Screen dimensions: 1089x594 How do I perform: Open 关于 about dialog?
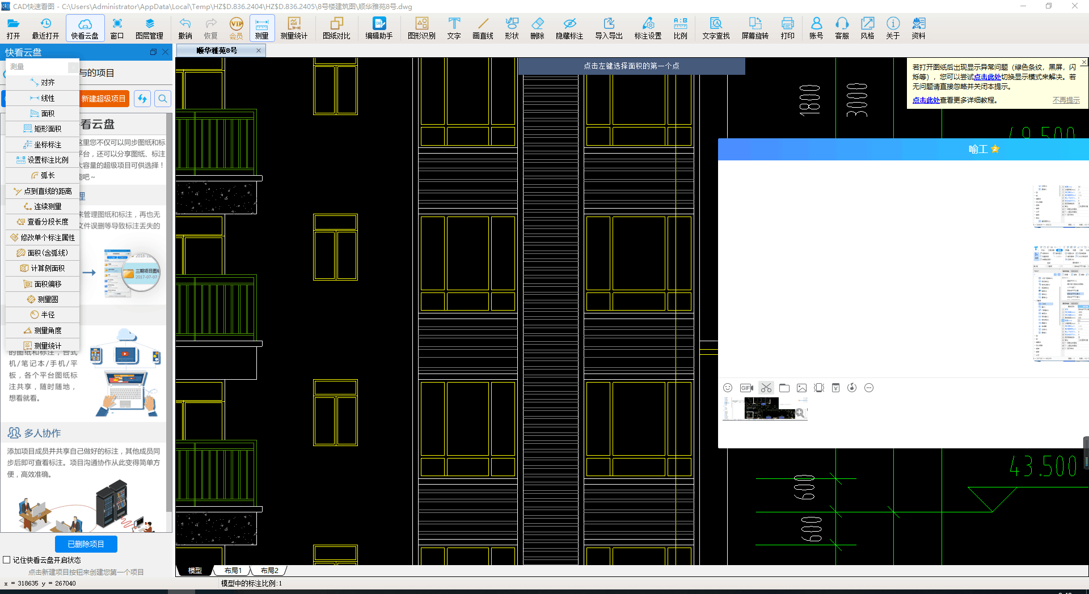pos(893,28)
